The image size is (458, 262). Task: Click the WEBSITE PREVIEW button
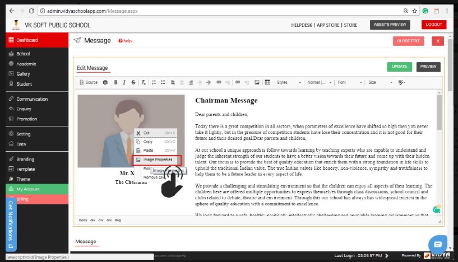pyautogui.click(x=390, y=25)
